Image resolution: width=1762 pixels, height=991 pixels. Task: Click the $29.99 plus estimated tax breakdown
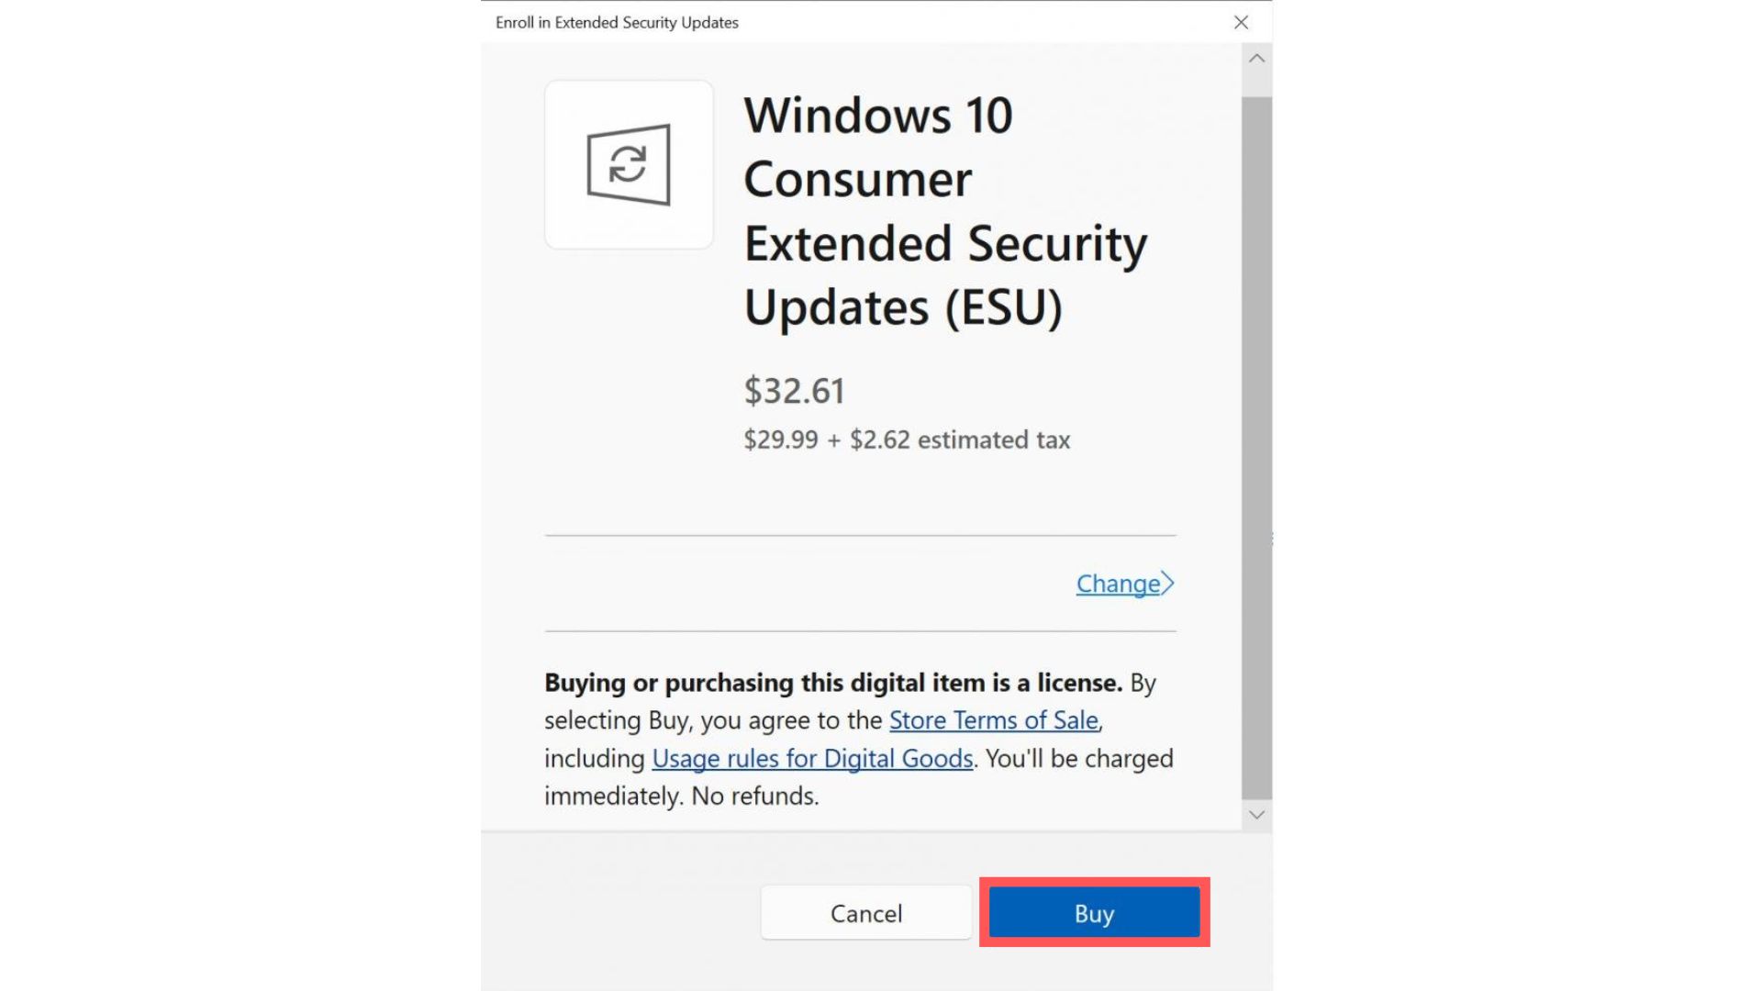[x=907, y=440]
